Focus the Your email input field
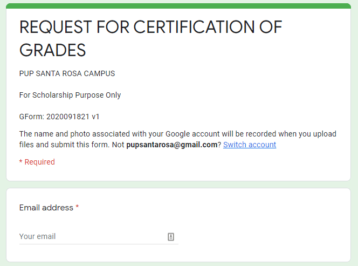Screen dimensions: 358x266 click(92, 236)
